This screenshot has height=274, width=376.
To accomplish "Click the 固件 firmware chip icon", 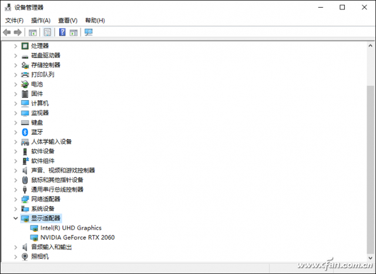I will coord(25,94).
